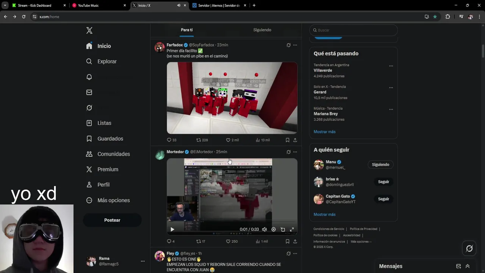This screenshot has width=485, height=273.
Task: Click Grok icon on Mortedor post
Action: (x=288, y=152)
